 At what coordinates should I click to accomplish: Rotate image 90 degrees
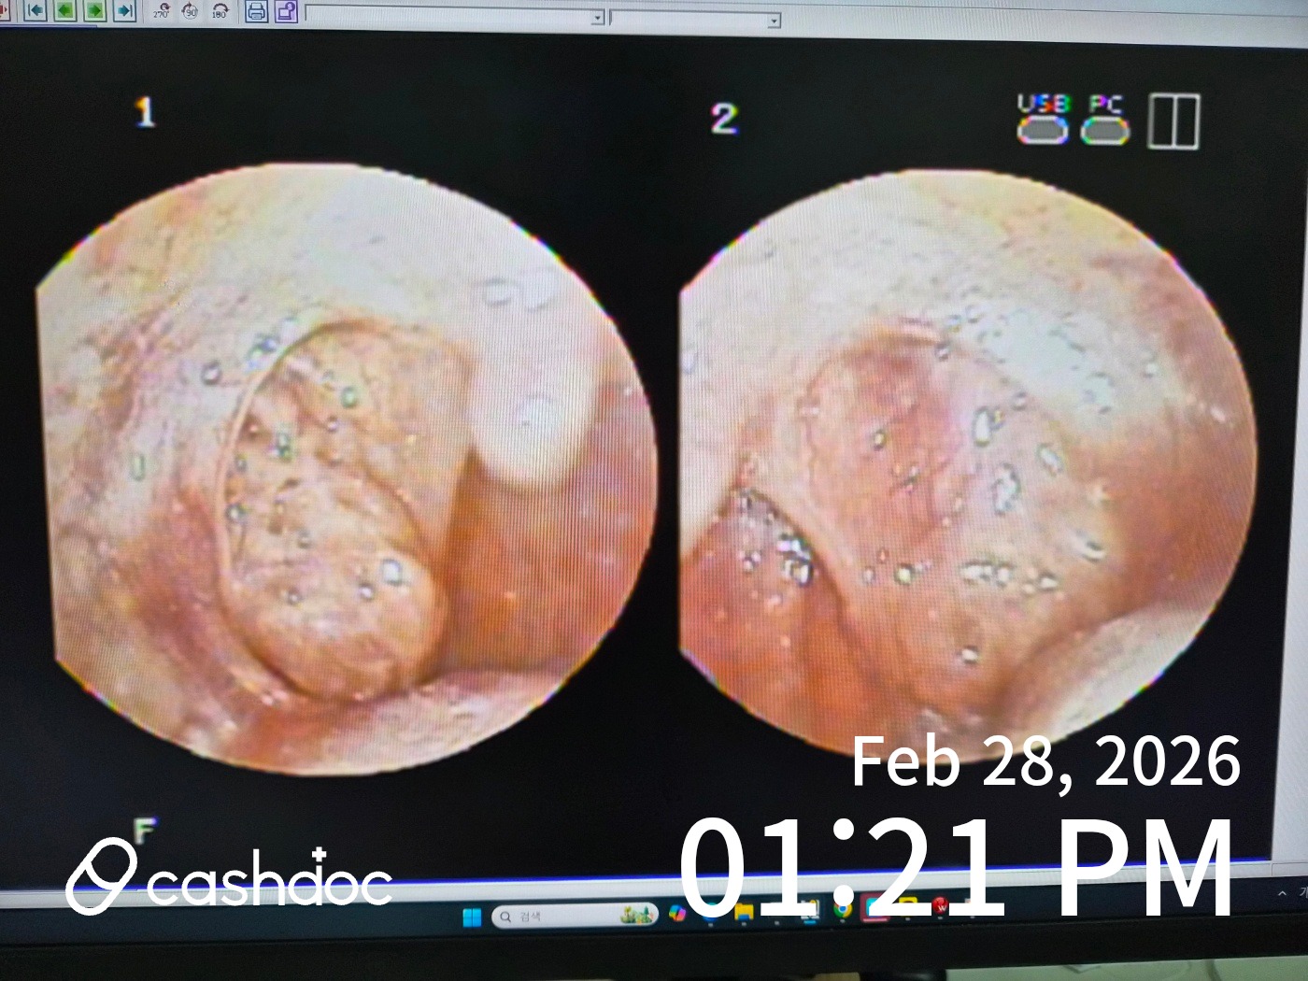tap(191, 11)
